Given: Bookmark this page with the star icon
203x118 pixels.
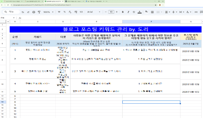Looking at the screenshot, I should (155, 5).
